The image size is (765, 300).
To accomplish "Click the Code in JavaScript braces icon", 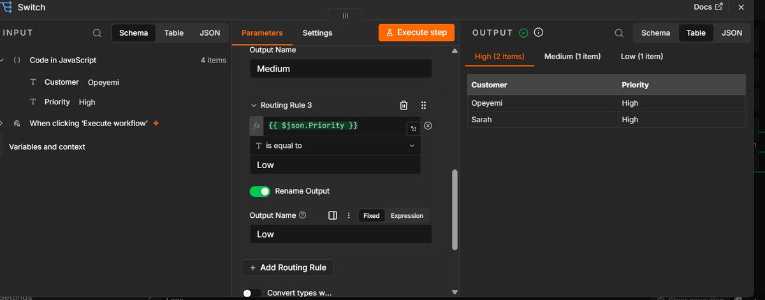I will coord(17,61).
